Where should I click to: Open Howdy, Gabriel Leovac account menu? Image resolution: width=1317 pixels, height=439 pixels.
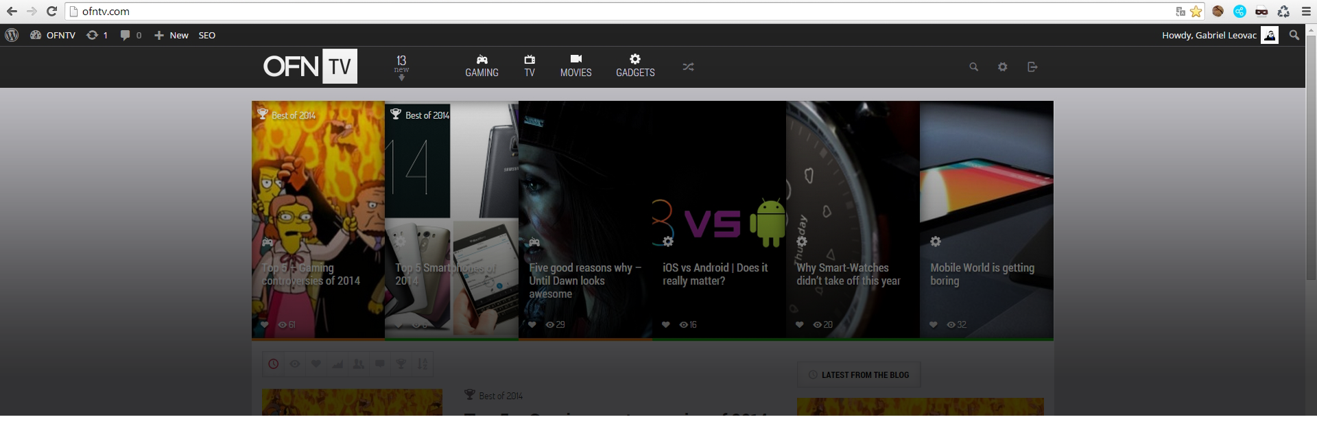click(x=1219, y=35)
